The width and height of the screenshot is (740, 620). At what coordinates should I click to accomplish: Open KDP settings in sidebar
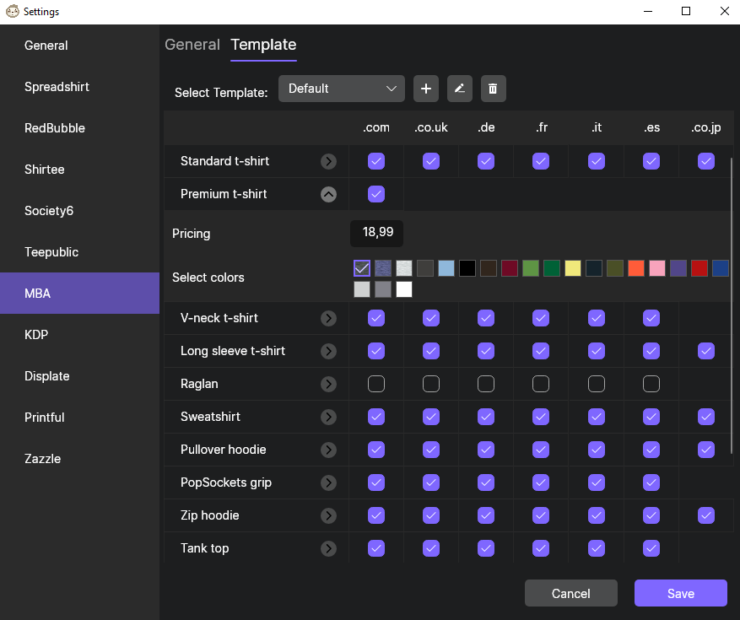[80, 335]
